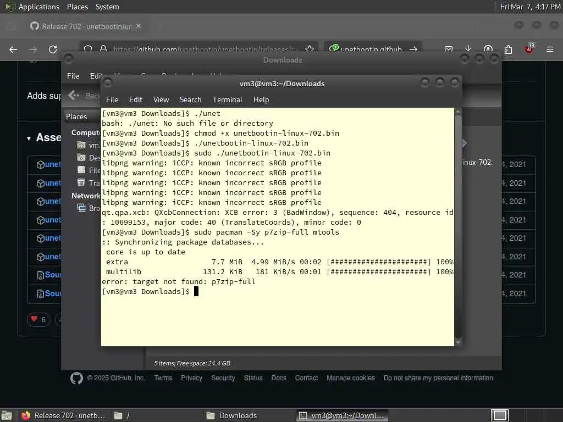
Task: Click the free space status text
Action: pyautogui.click(x=192, y=363)
